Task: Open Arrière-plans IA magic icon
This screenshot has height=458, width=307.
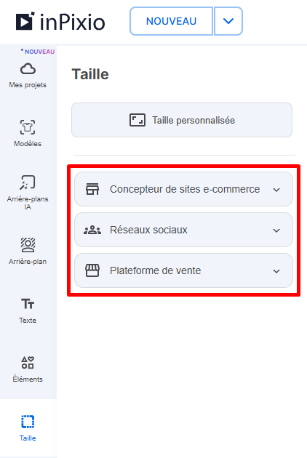Action: pyautogui.click(x=28, y=182)
